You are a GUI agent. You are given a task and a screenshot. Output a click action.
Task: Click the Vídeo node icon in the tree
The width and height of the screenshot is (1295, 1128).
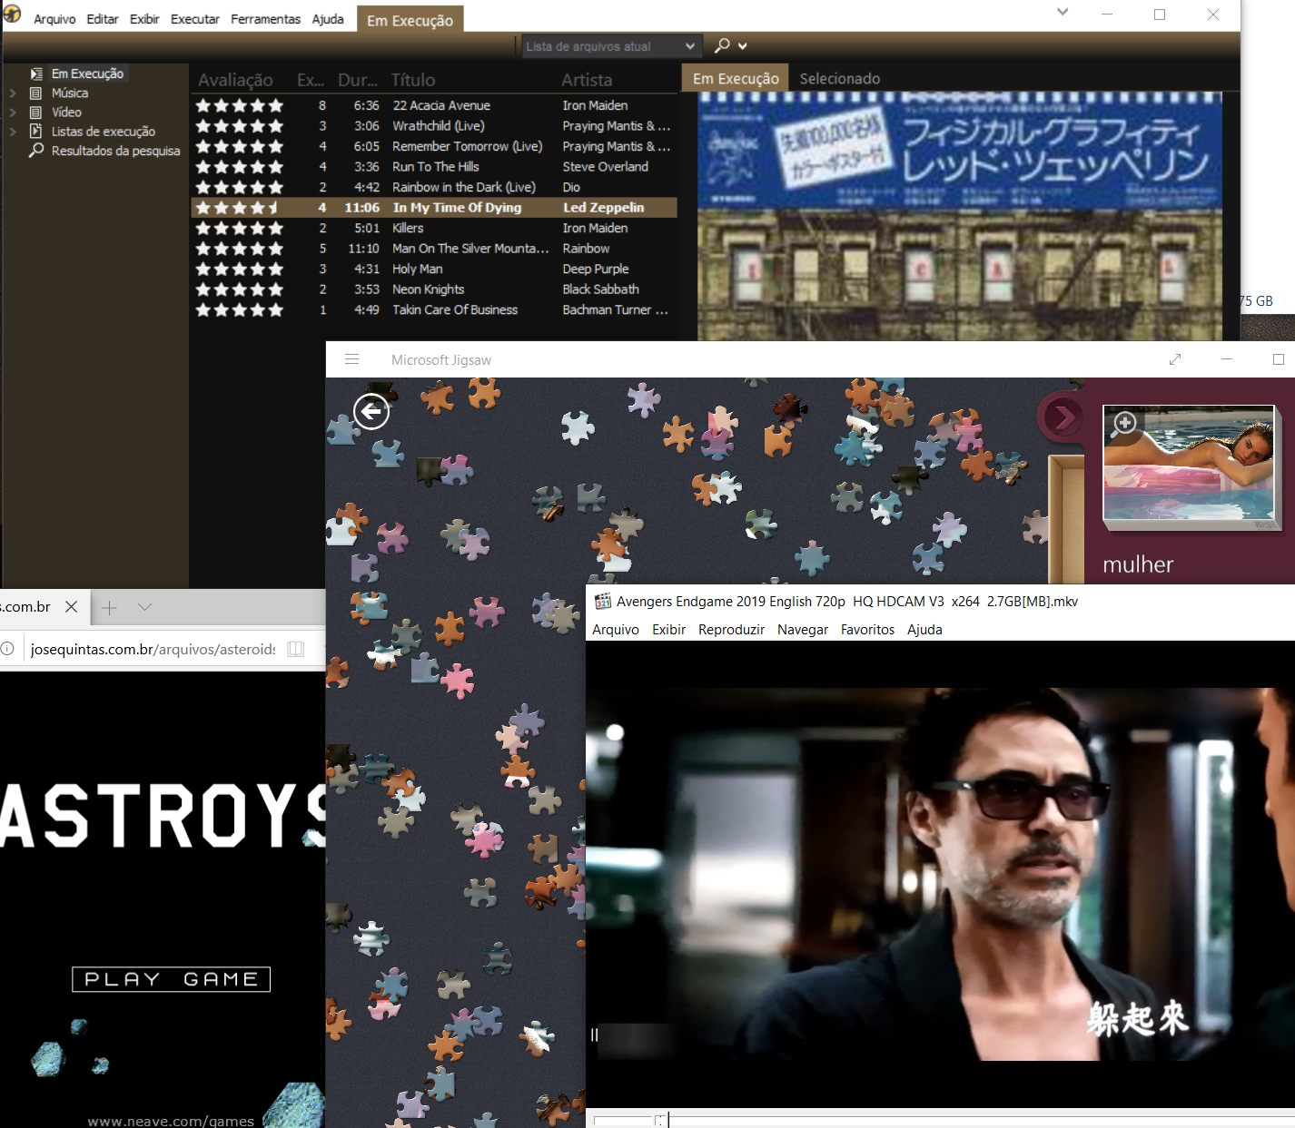tap(36, 113)
